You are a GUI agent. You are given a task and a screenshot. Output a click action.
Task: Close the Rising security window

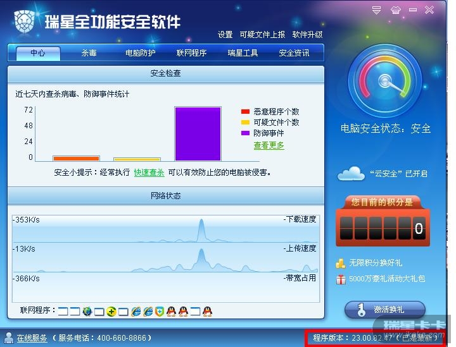pyautogui.click(x=429, y=10)
